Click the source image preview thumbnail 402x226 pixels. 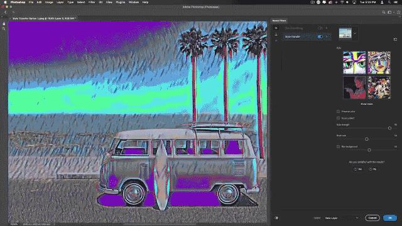(x=345, y=33)
